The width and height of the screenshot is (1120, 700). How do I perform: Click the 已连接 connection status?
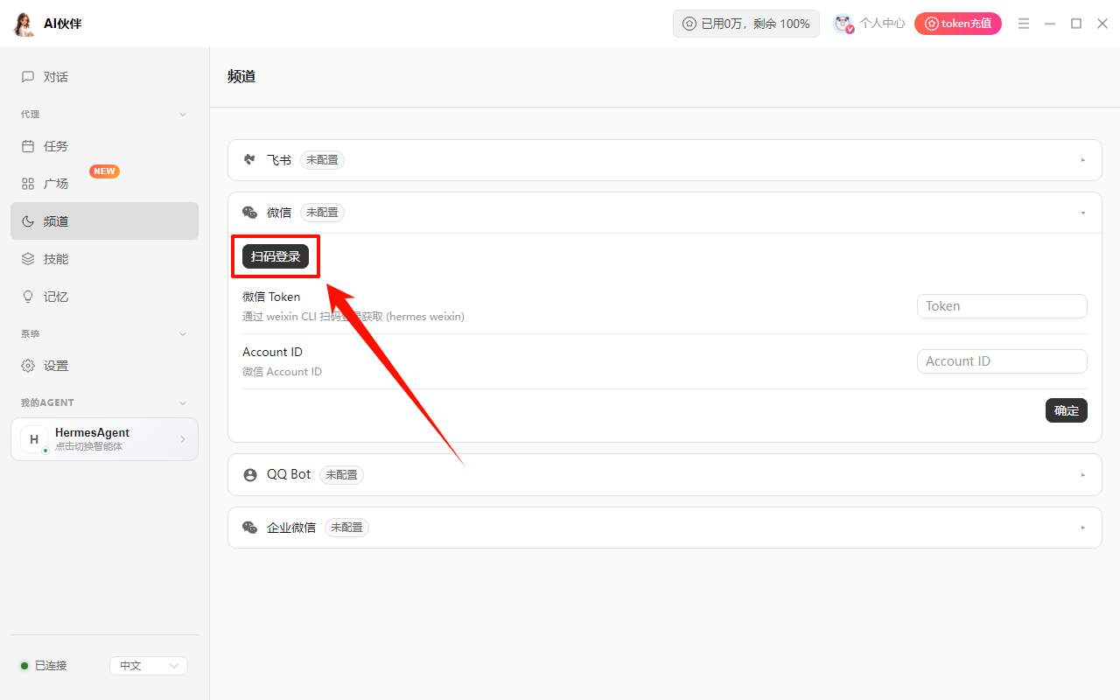[x=44, y=666]
